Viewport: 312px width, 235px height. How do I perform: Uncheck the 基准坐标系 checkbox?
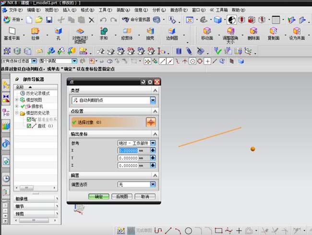pos(29,119)
